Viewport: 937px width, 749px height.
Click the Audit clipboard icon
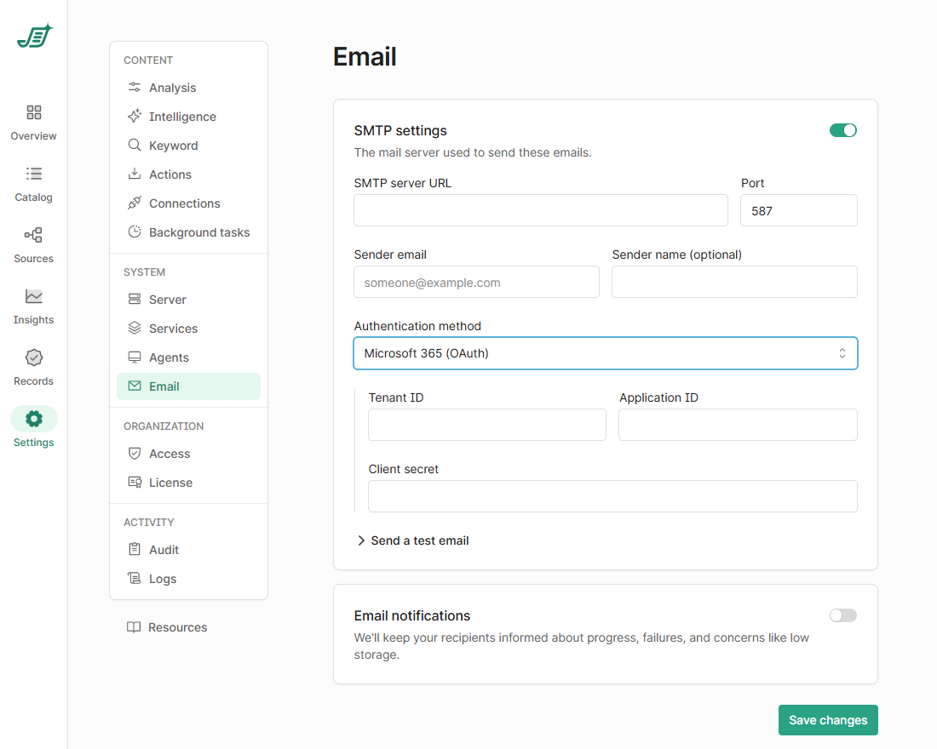(135, 549)
